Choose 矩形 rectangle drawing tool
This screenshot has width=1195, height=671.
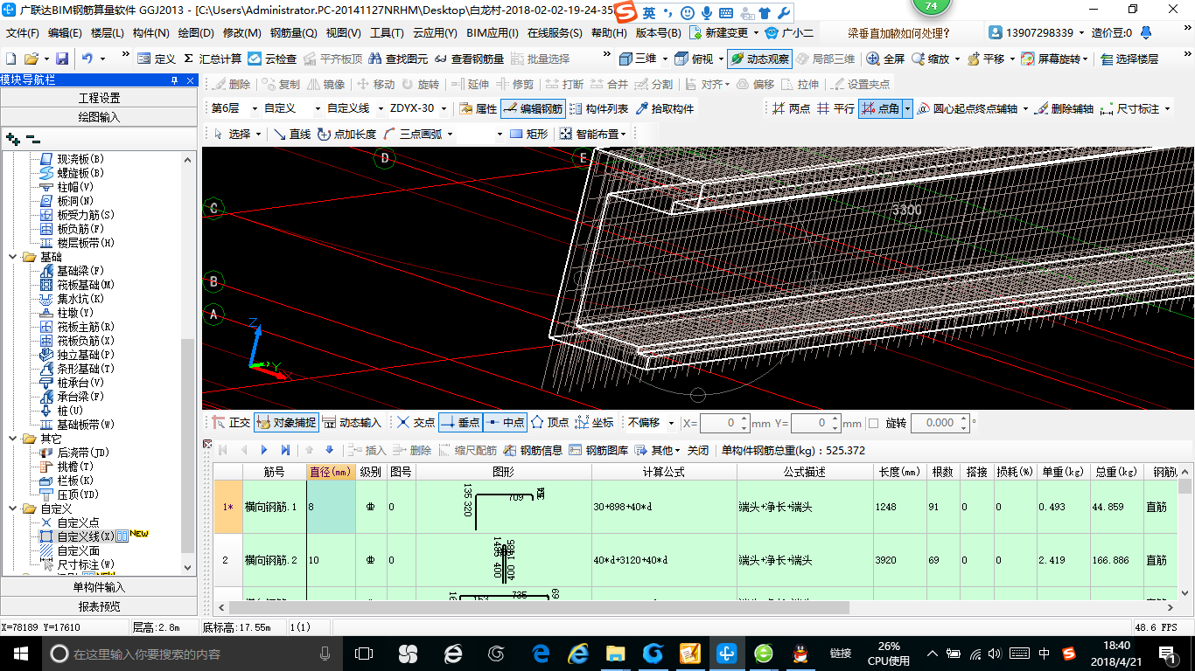point(528,134)
